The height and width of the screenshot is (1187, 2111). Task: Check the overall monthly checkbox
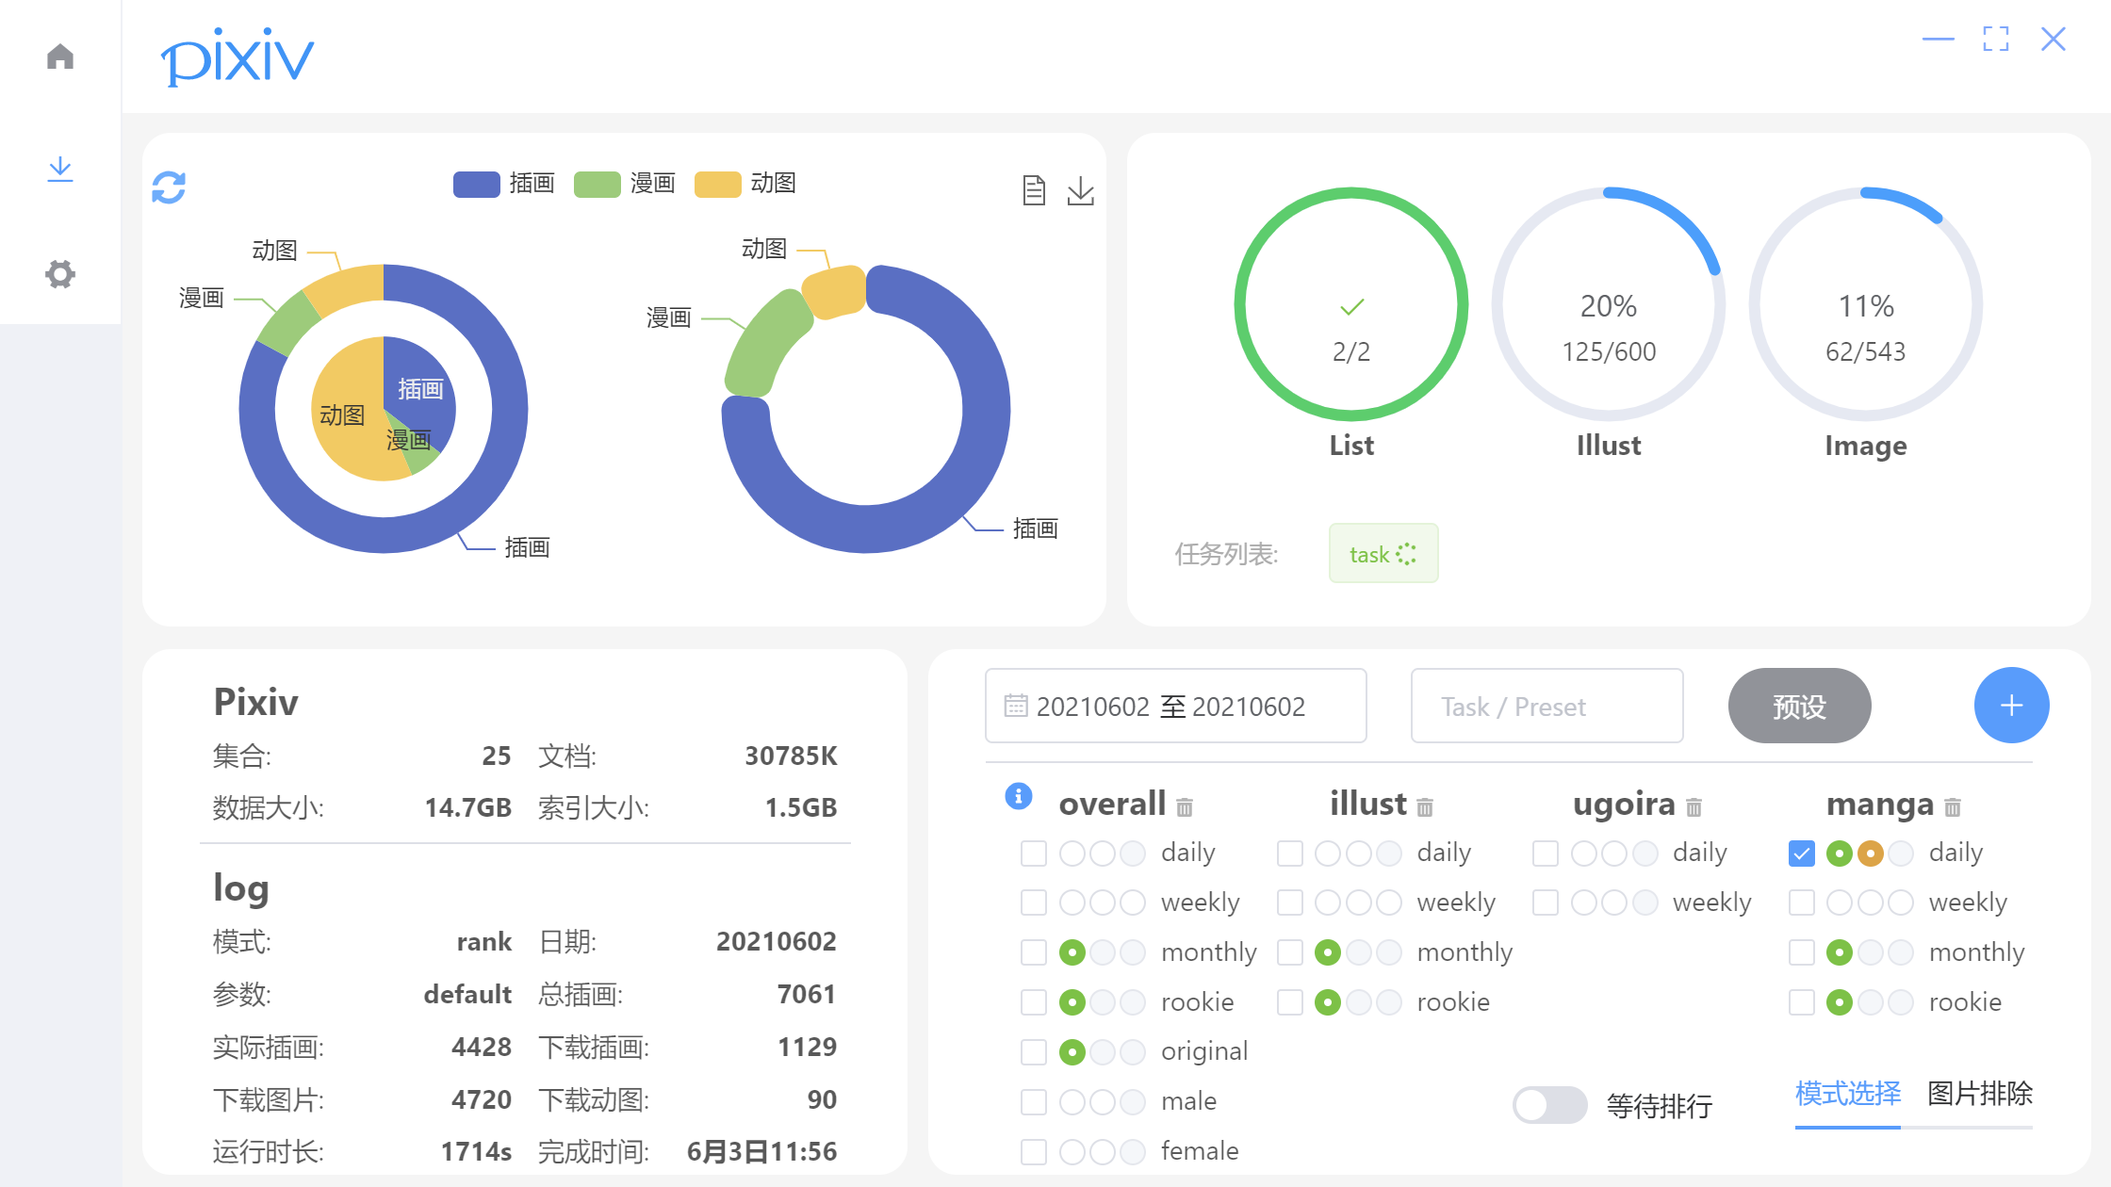click(1034, 952)
